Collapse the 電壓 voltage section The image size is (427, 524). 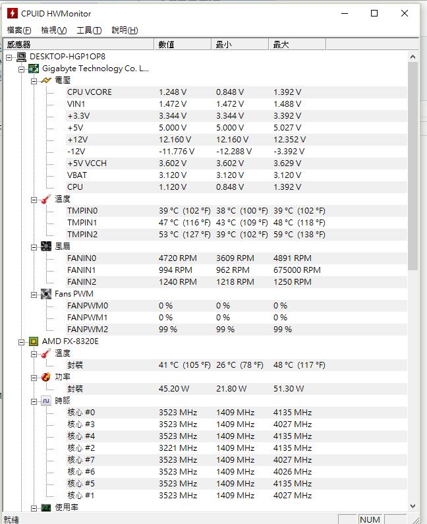[34, 81]
